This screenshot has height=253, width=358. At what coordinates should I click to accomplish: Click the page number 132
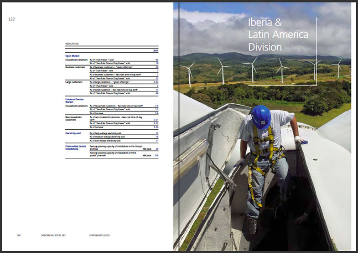coord(12,19)
